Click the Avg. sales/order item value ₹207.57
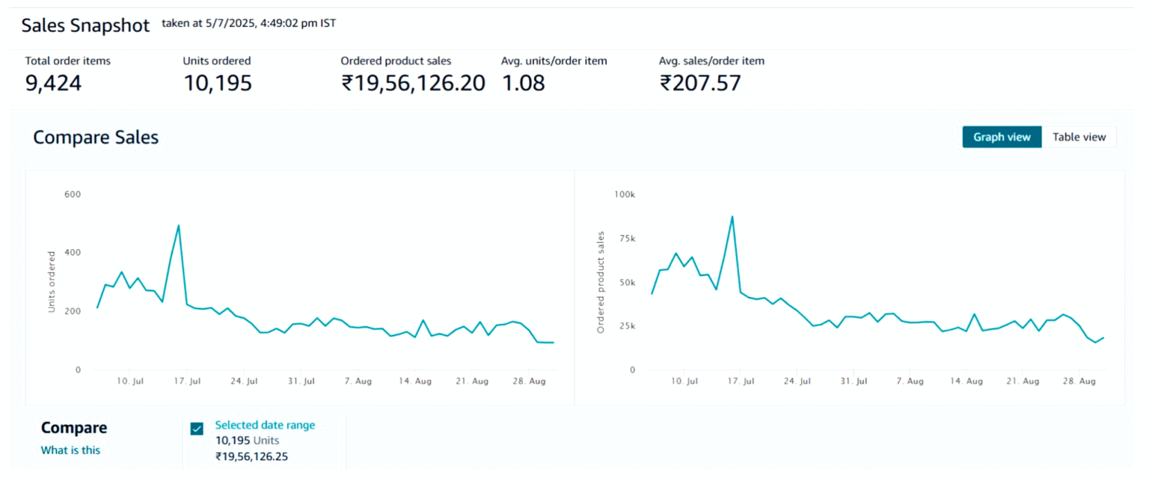 (699, 83)
